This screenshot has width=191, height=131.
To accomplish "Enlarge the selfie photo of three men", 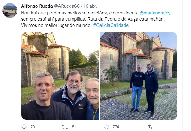I will [60, 76].
